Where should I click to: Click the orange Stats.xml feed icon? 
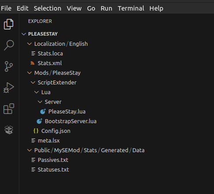point(33,63)
